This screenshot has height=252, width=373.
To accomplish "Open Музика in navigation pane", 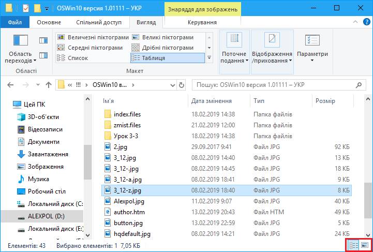I will click(x=33, y=179).
